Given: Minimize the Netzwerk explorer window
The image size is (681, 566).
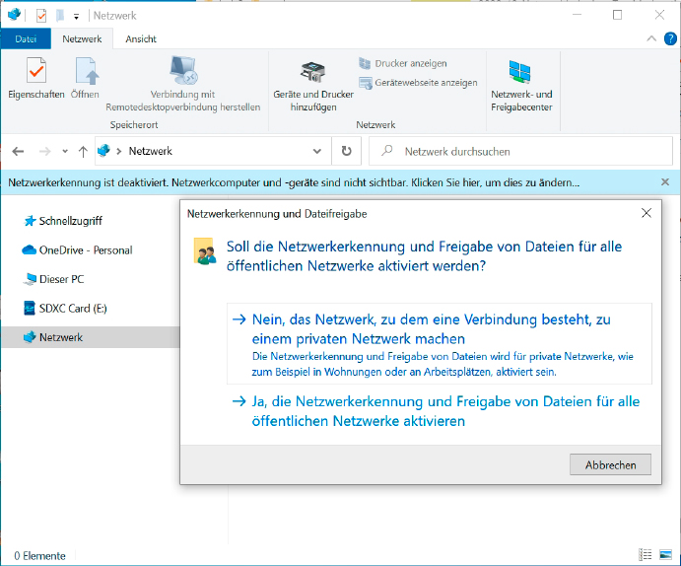Looking at the screenshot, I should coord(577,15).
